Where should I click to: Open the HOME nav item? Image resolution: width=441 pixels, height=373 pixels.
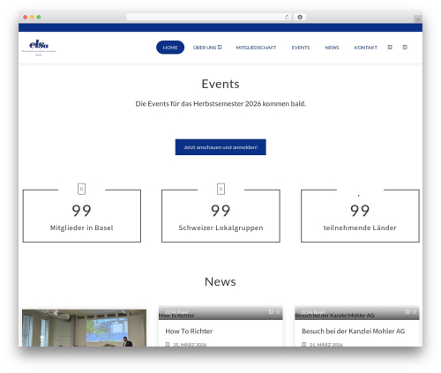click(x=170, y=48)
